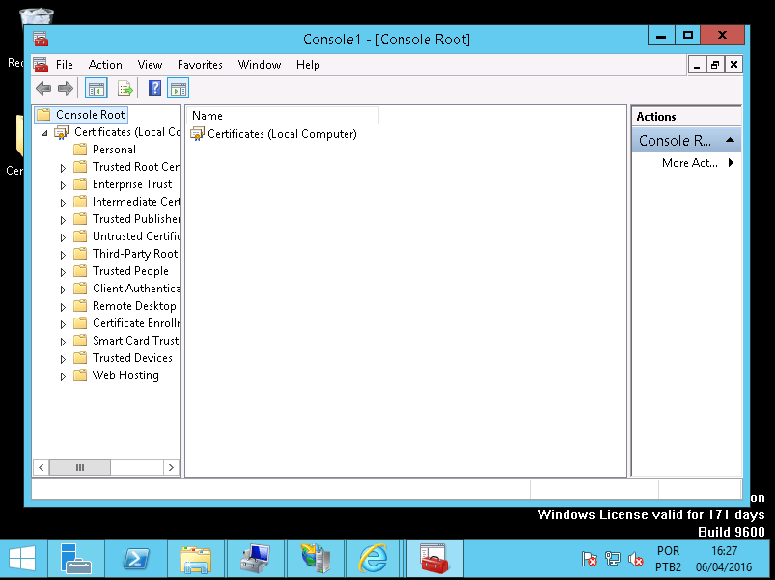Open Help via the question mark icon
Image resolution: width=775 pixels, height=580 pixels.
(154, 89)
